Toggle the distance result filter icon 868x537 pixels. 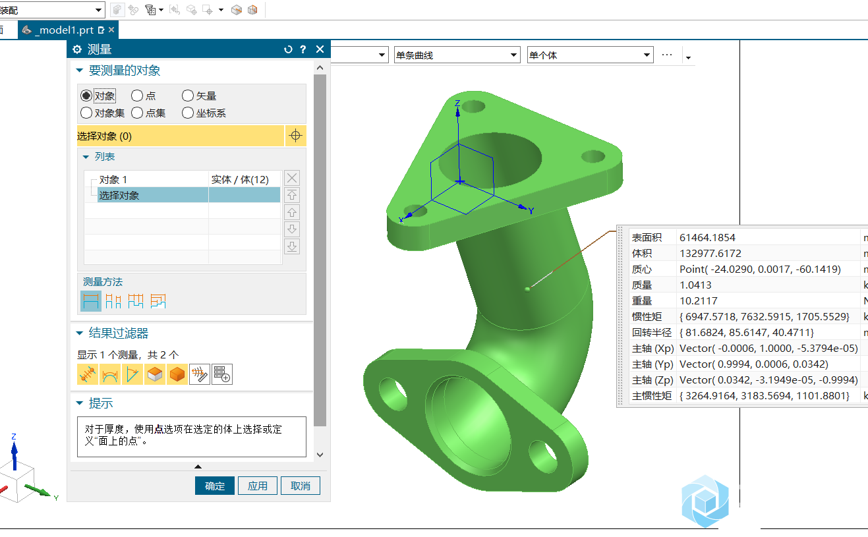click(88, 374)
